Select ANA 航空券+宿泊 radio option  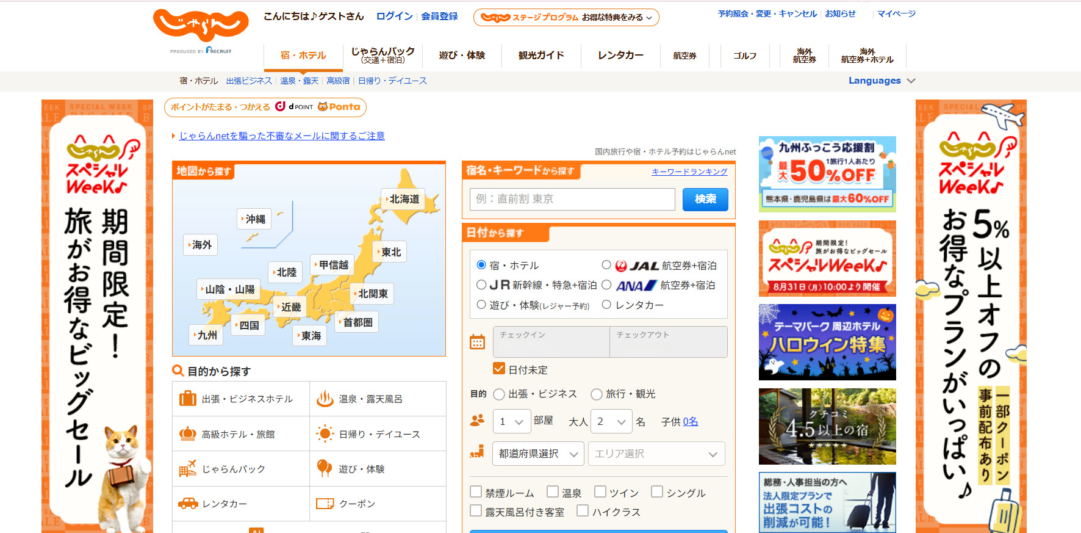[606, 285]
